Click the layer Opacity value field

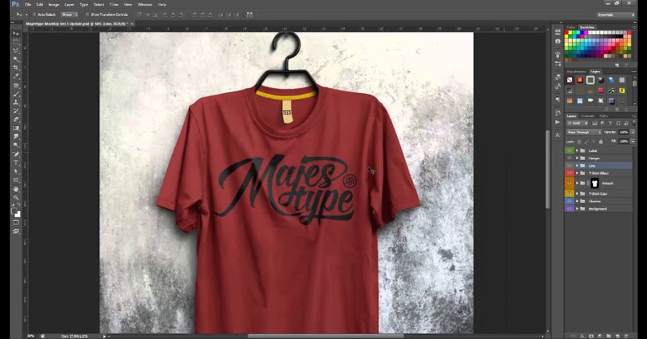(623, 132)
